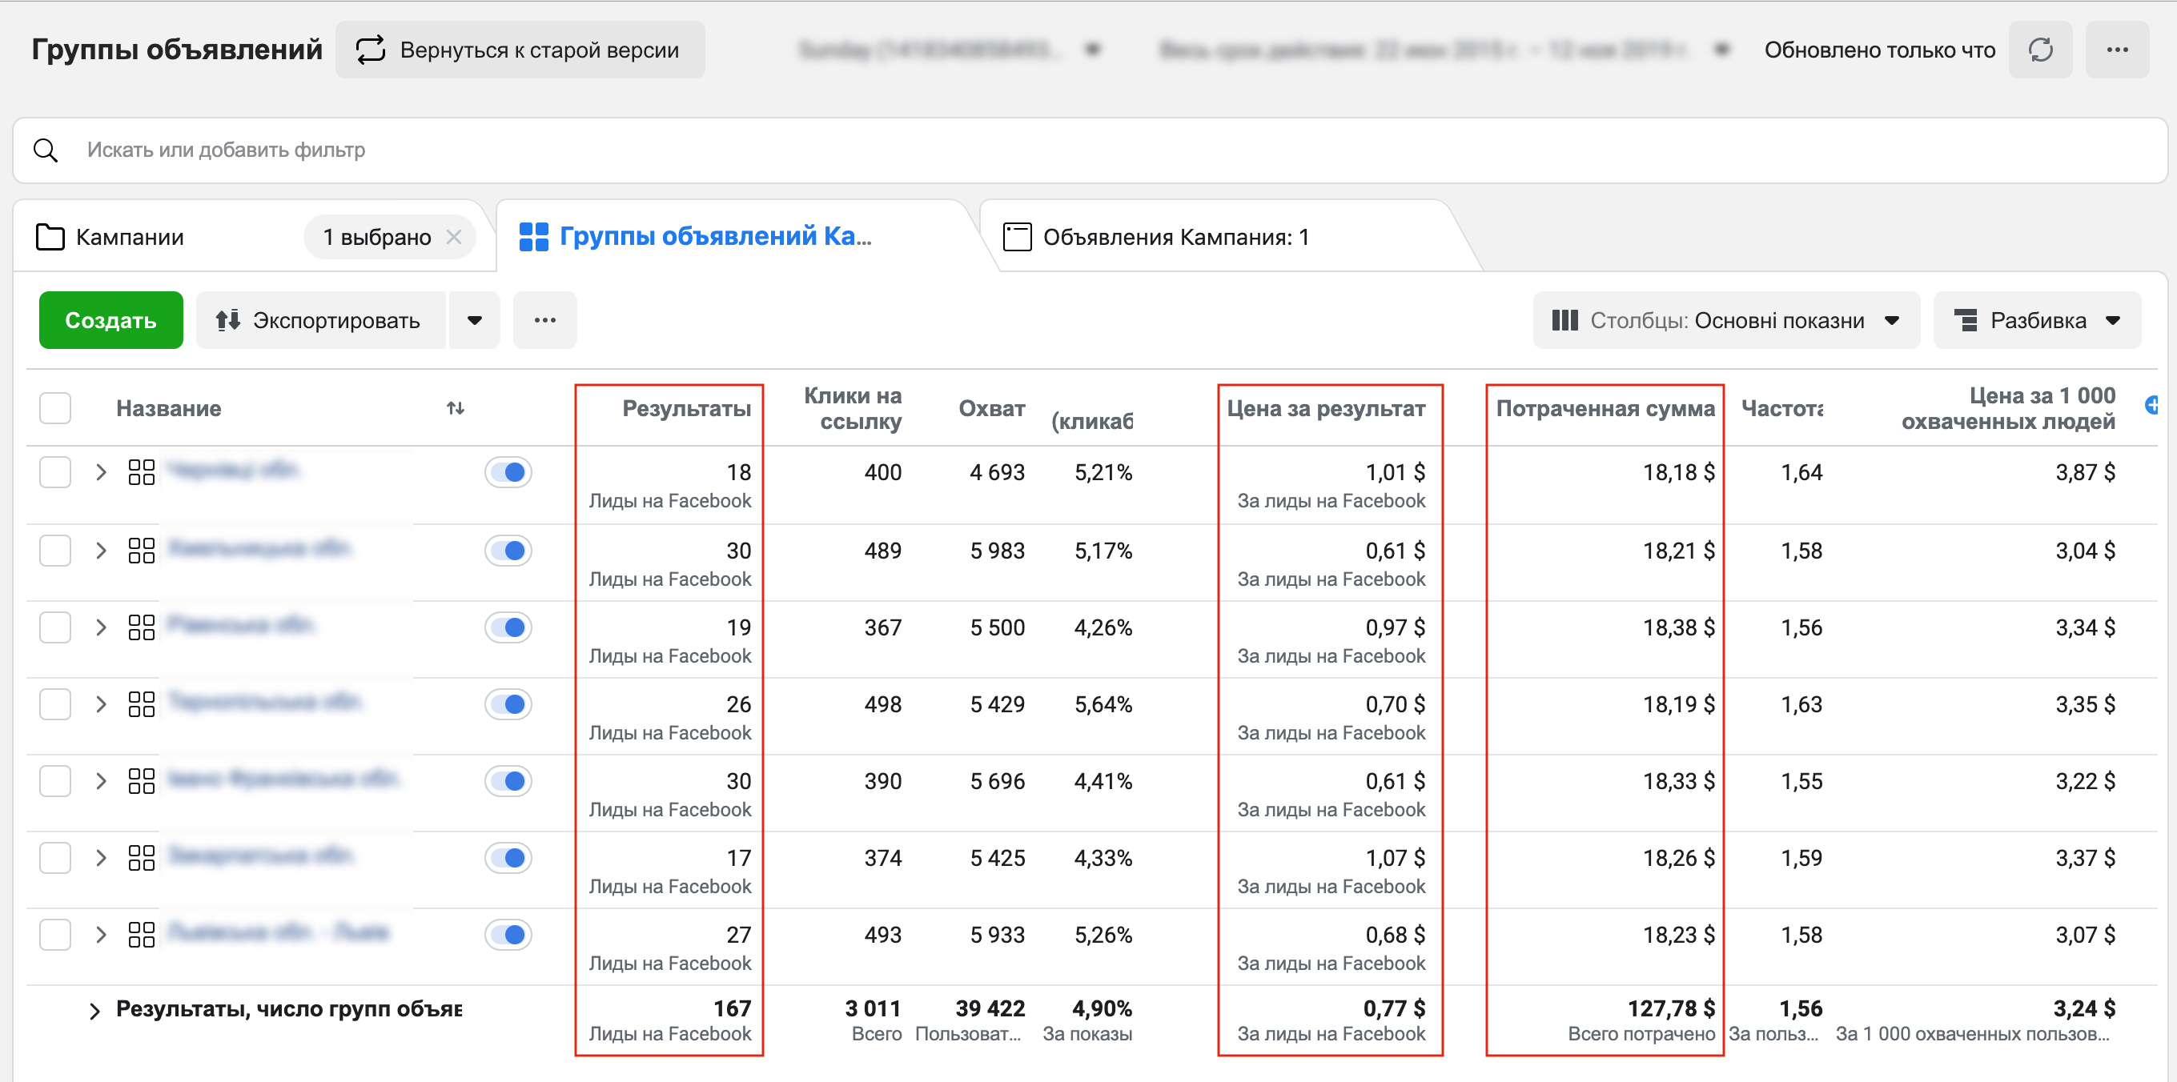The width and height of the screenshot is (2177, 1082).
Task: Click the search magnifier icon
Action: (x=46, y=150)
